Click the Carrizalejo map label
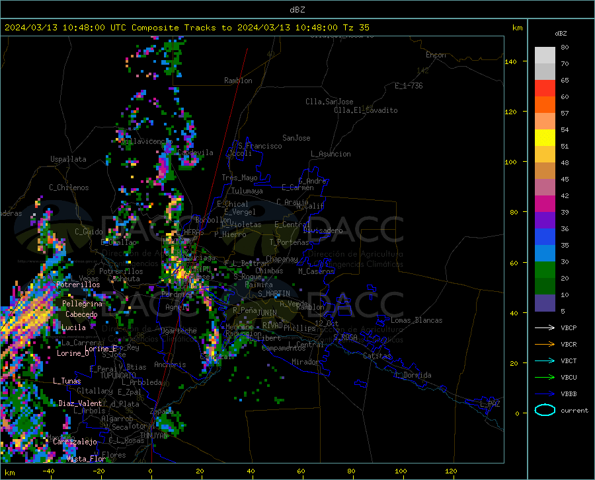This screenshot has width=595, height=480. coord(75,442)
